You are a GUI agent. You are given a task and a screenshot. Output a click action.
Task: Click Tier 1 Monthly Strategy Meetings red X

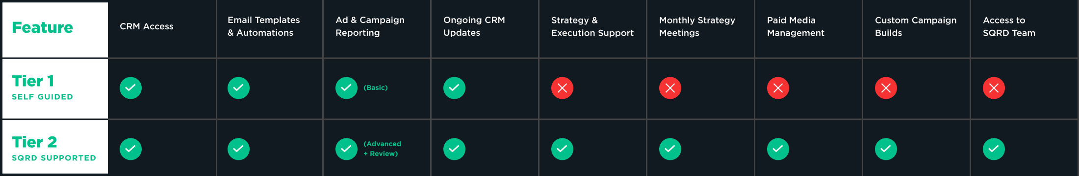point(670,88)
